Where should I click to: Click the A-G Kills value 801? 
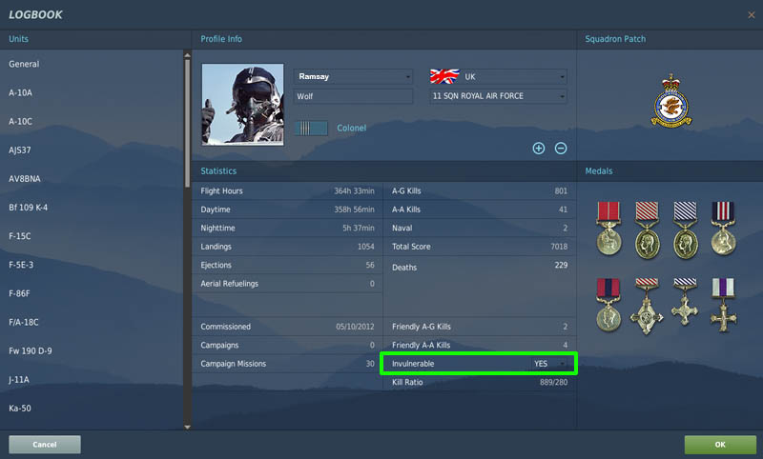coord(561,190)
